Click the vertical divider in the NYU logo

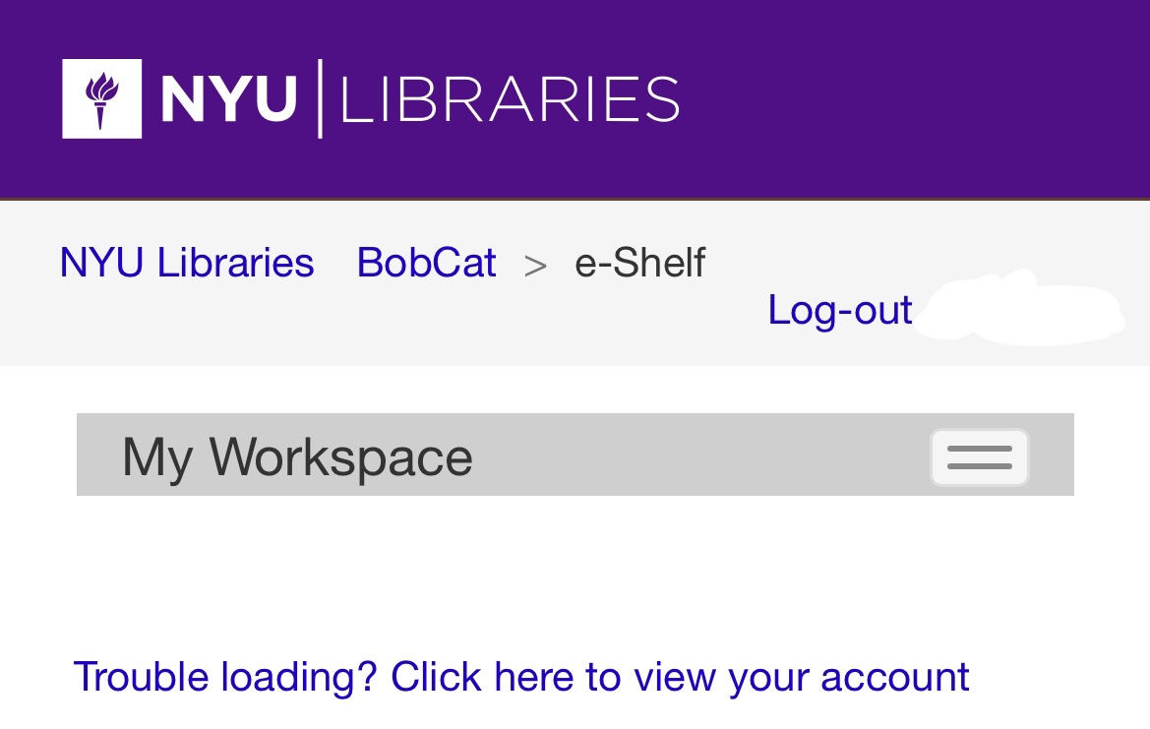pyautogui.click(x=320, y=98)
